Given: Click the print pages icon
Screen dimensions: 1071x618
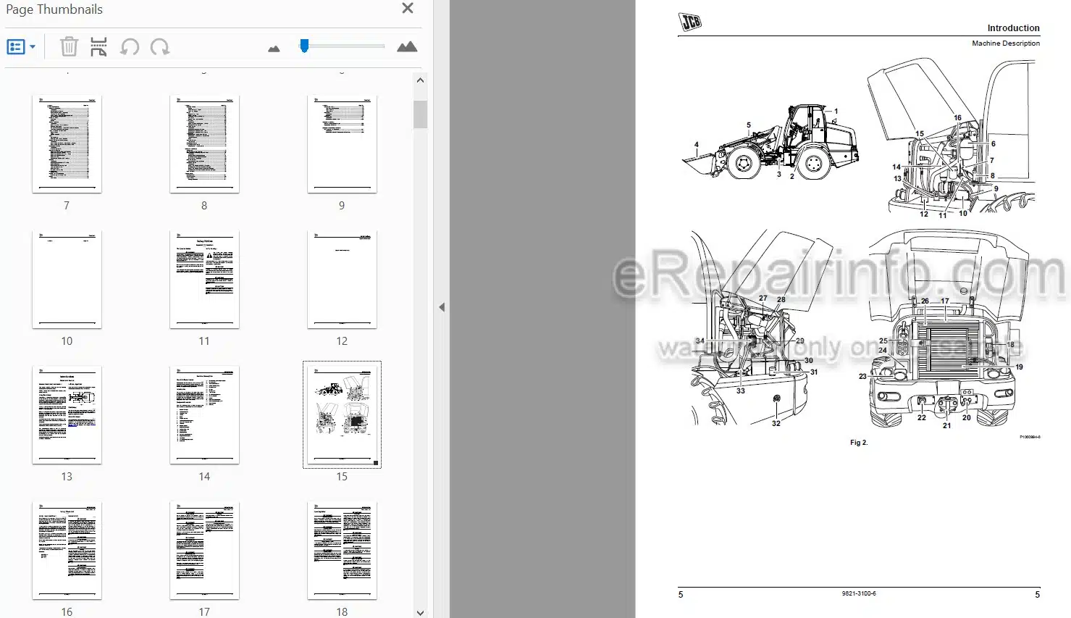Looking at the screenshot, I should click(x=98, y=47).
